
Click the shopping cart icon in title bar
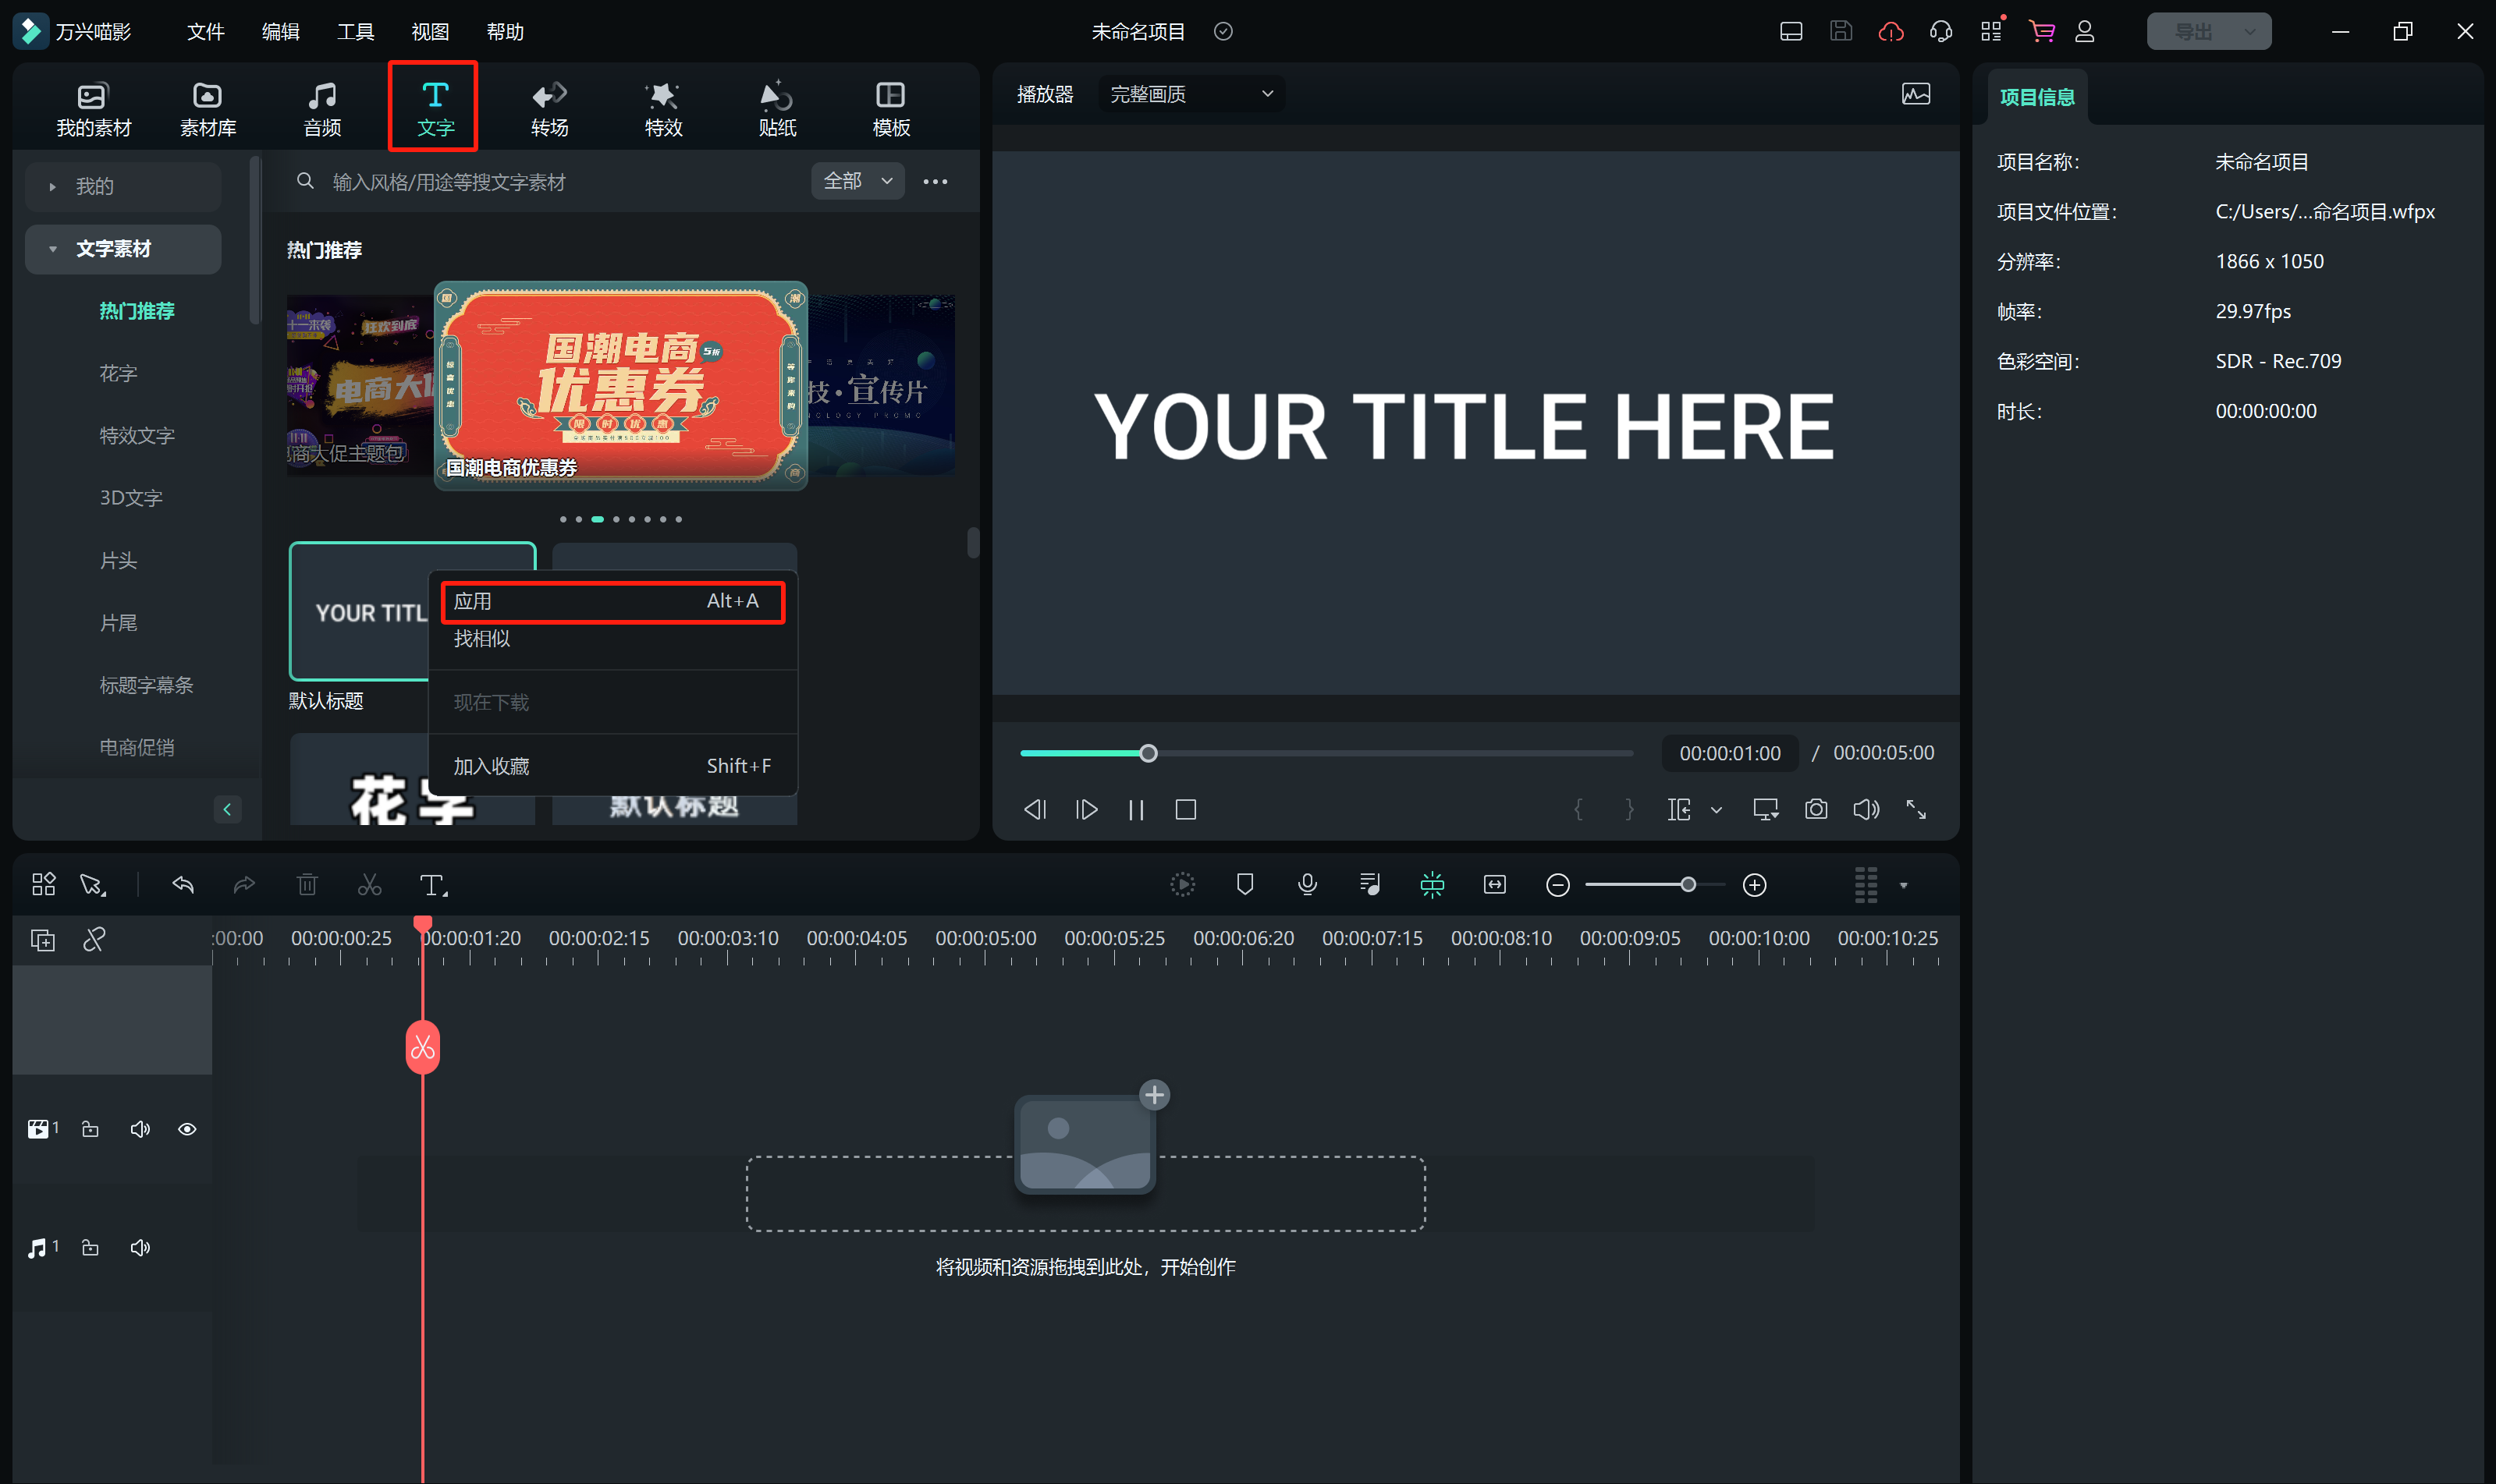coord(2041,31)
